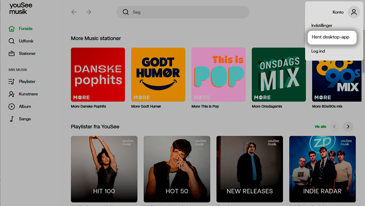Select Indstillinger in the account menu
This screenshot has width=365, height=206.
click(x=322, y=25)
